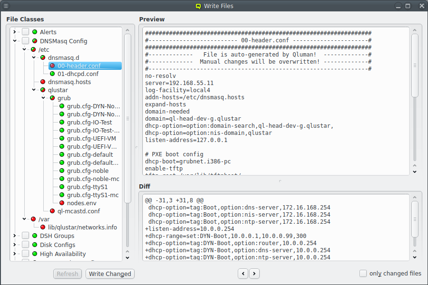Image resolution: width=428 pixels, height=285 pixels.
Task: Click the green dot beside grub.cfg-ttyS1-mc
Action: 62,195
